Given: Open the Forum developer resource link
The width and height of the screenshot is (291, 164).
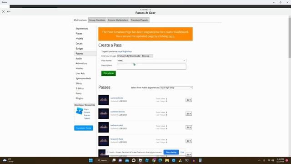Looking at the screenshot, I should (x=87, y=113).
